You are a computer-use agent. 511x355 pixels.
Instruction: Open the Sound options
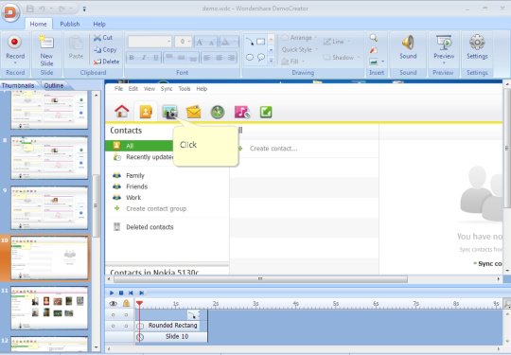[x=408, y=47]
